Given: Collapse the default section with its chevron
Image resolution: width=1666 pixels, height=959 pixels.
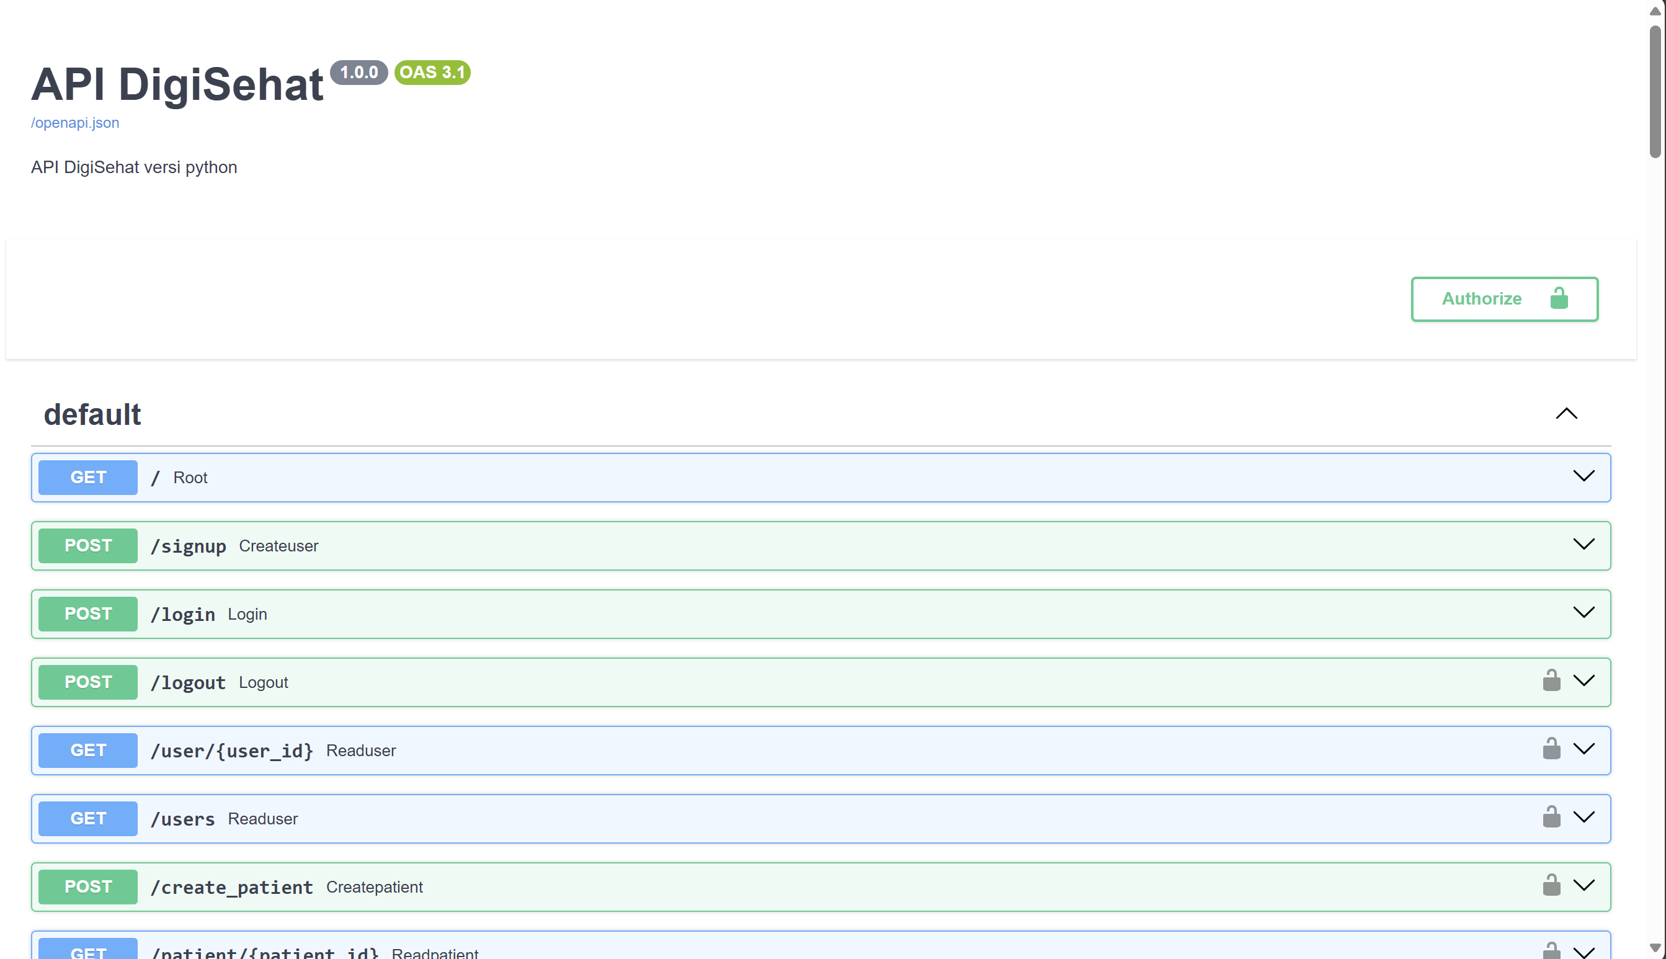Looking at the screenshot, I should point(1566,414).
